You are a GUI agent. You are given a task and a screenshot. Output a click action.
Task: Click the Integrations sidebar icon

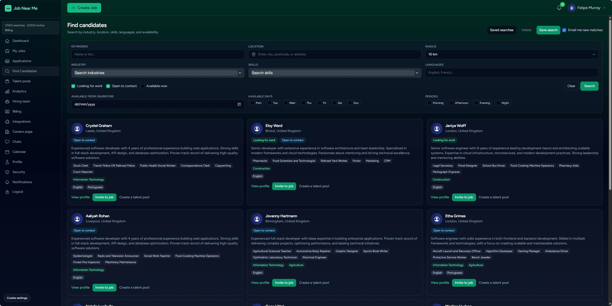click(7, 121)
